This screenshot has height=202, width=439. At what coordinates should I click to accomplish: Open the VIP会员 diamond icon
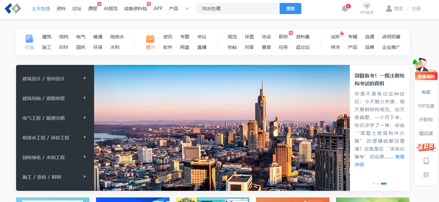click(367, 6)
